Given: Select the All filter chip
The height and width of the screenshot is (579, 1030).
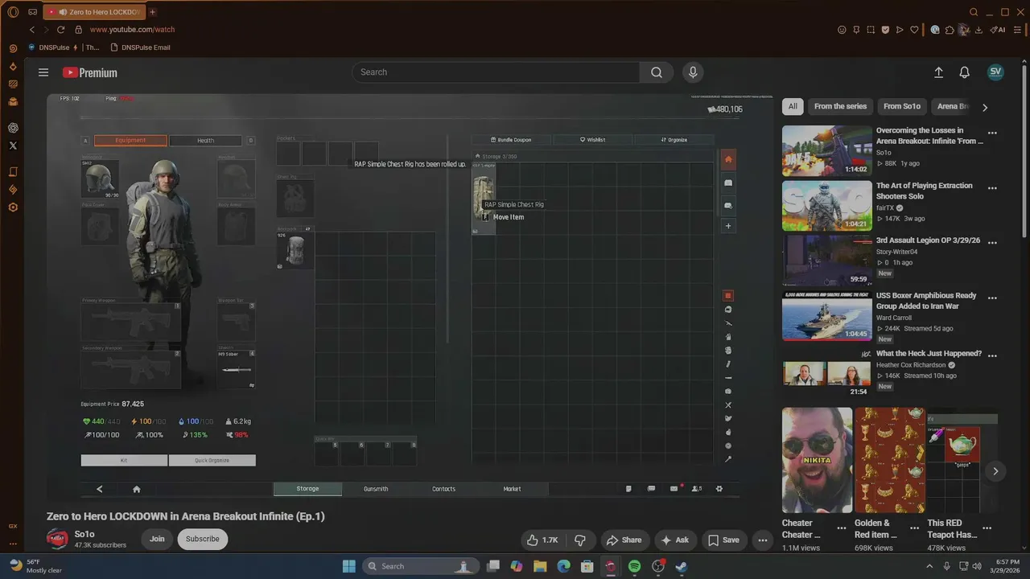Looking at the screenshot, I should 793,106.
